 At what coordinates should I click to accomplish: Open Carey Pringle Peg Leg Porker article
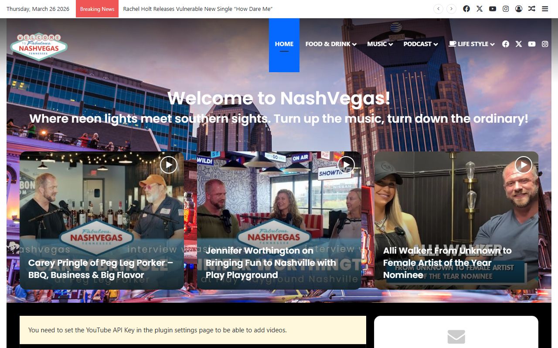(x=101, y=269)
